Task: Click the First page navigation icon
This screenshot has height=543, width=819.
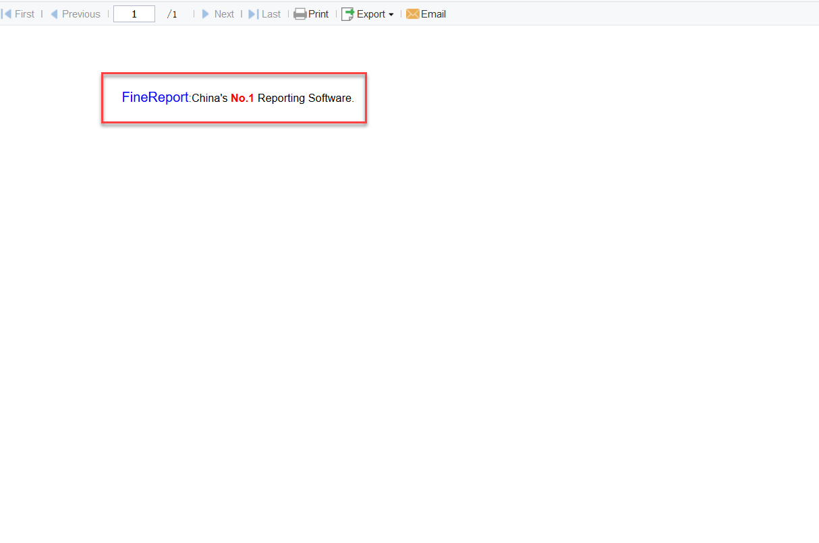Action: pyautogui.click(x=6, y=13)
